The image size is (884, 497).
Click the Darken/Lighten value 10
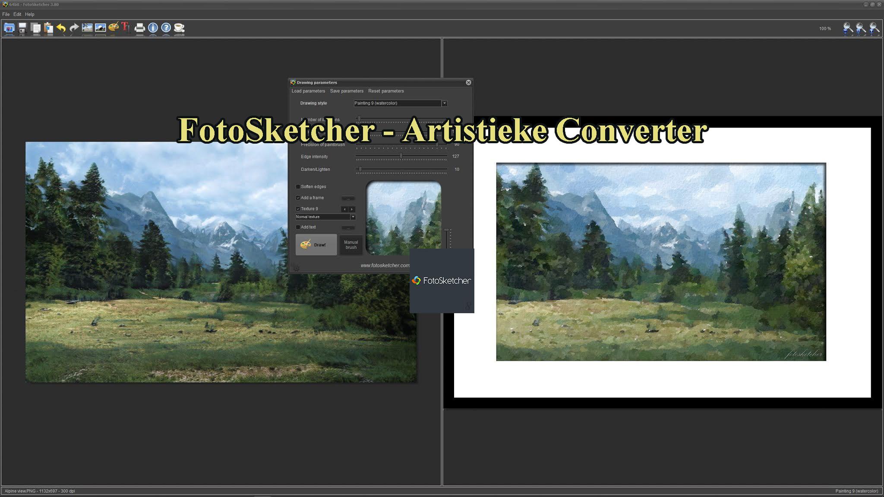(x=457, y=170)
